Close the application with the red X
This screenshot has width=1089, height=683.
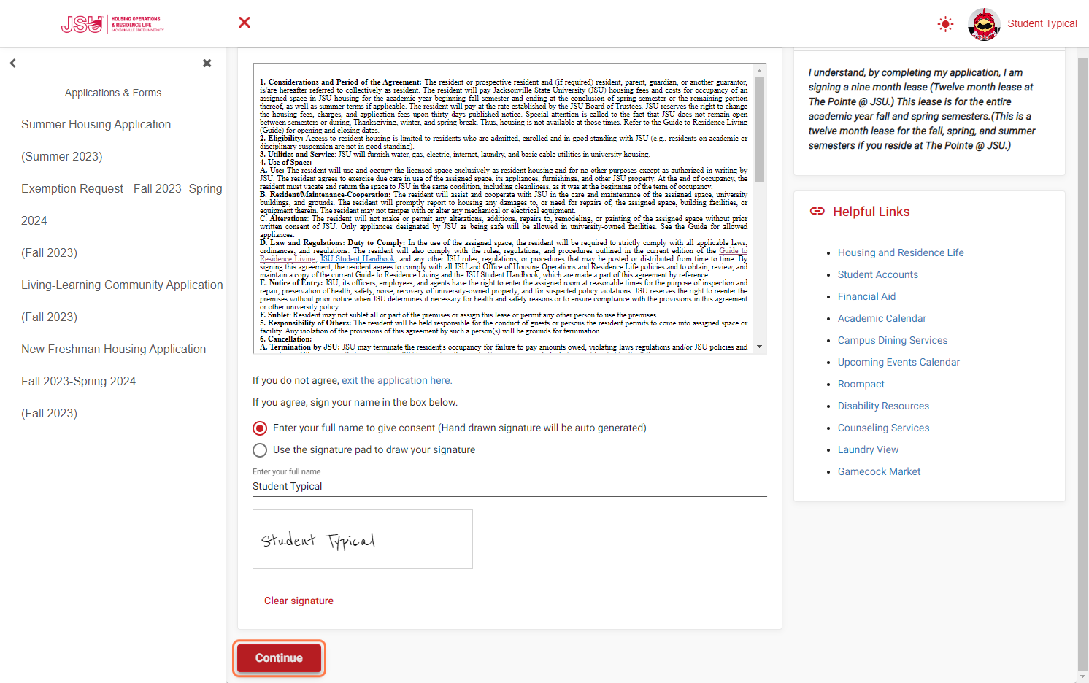245,23
